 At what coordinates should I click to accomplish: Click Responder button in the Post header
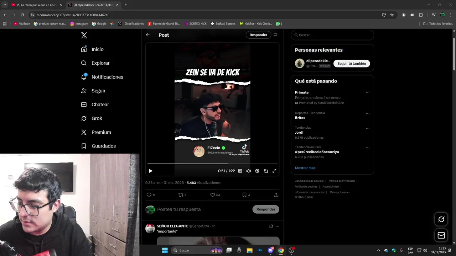point(258,35)
